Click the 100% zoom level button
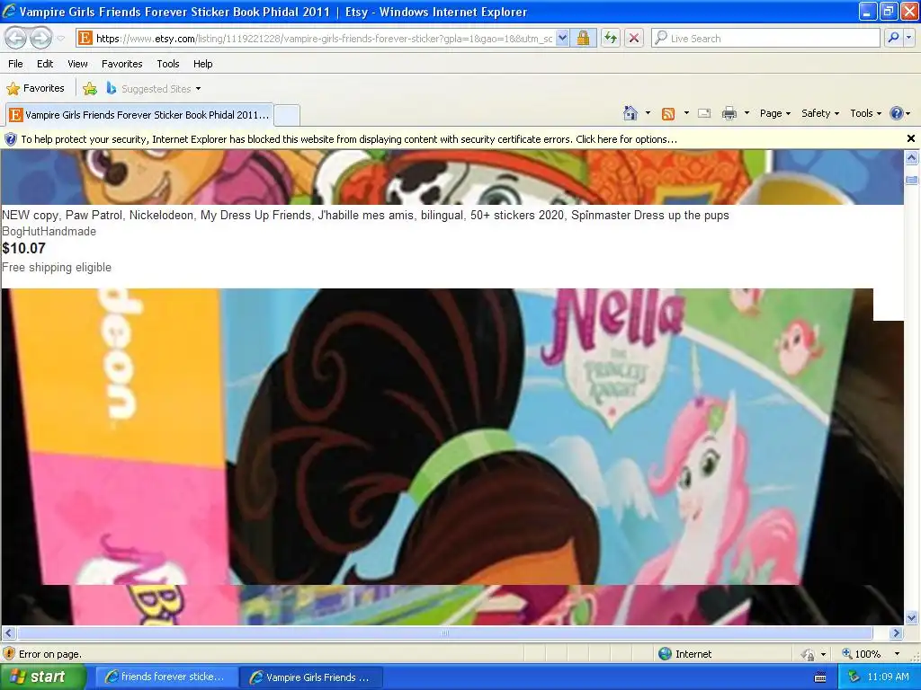The image size is (921, 690). tap(863, 654)
